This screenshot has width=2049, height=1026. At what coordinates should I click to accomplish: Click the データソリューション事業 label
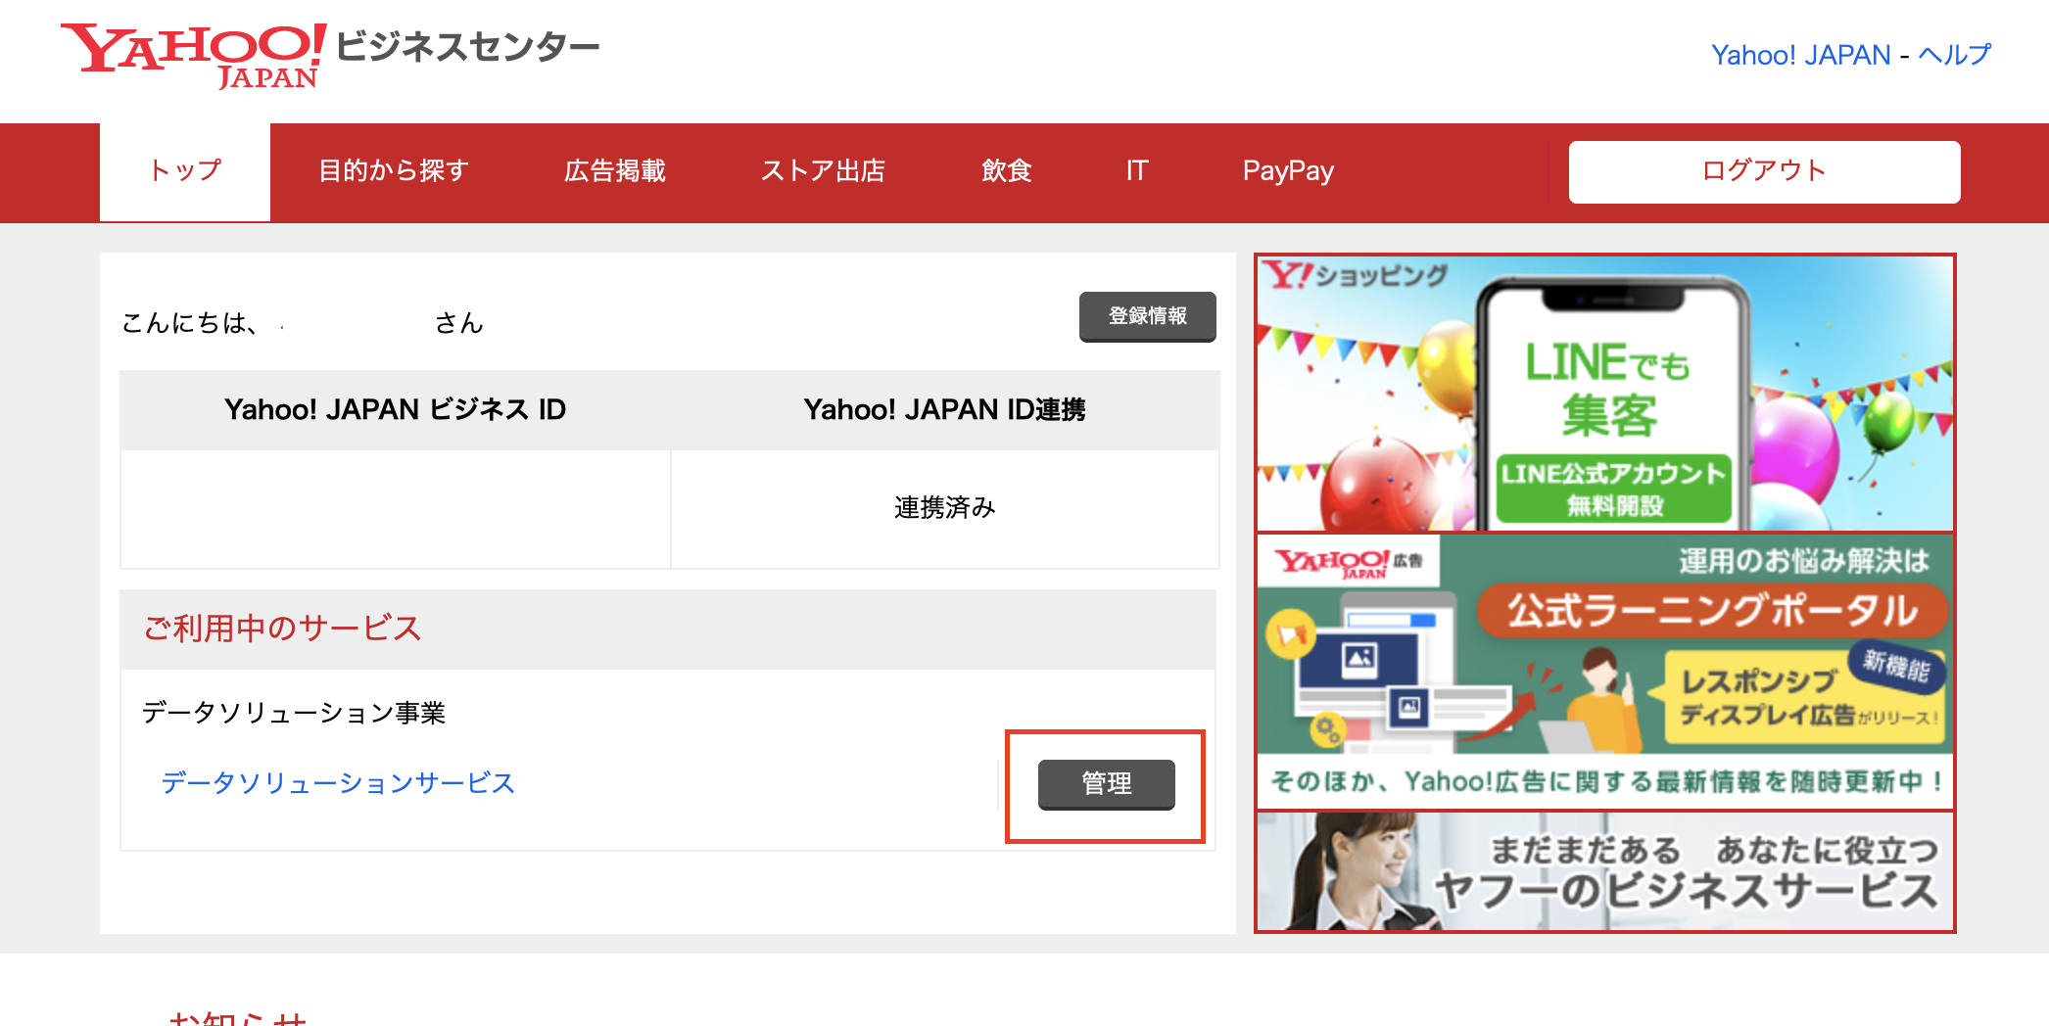click(x=294, y=713)
